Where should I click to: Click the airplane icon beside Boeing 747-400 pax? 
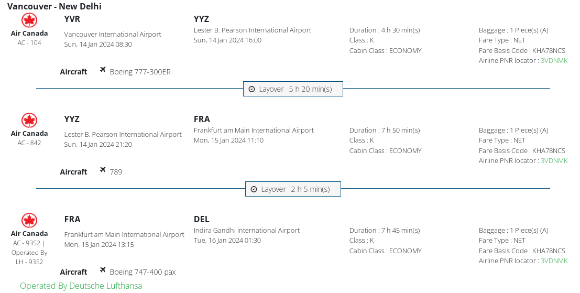click(x=103, y=270)
